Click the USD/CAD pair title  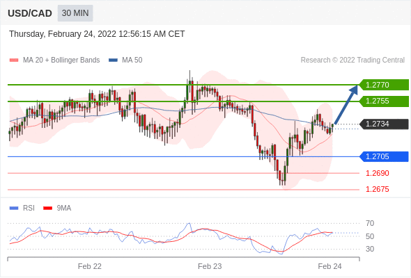pos(30,13)
